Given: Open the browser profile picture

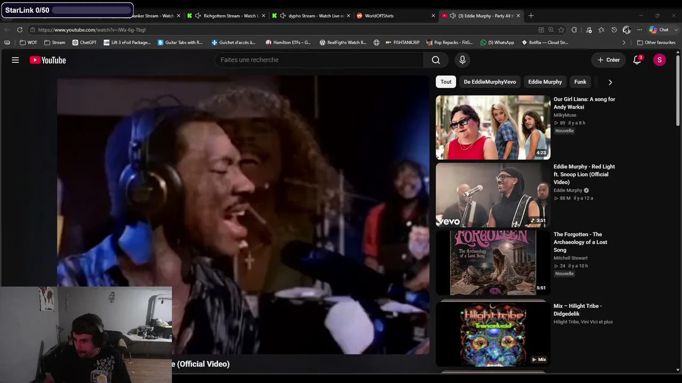Looking at the screenshot, I should (627, 30).
